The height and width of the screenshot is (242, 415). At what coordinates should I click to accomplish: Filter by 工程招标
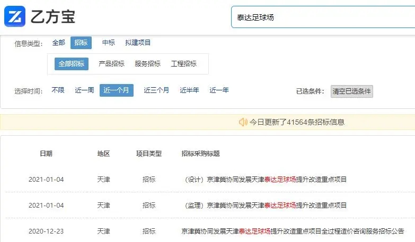click(184, 64)
